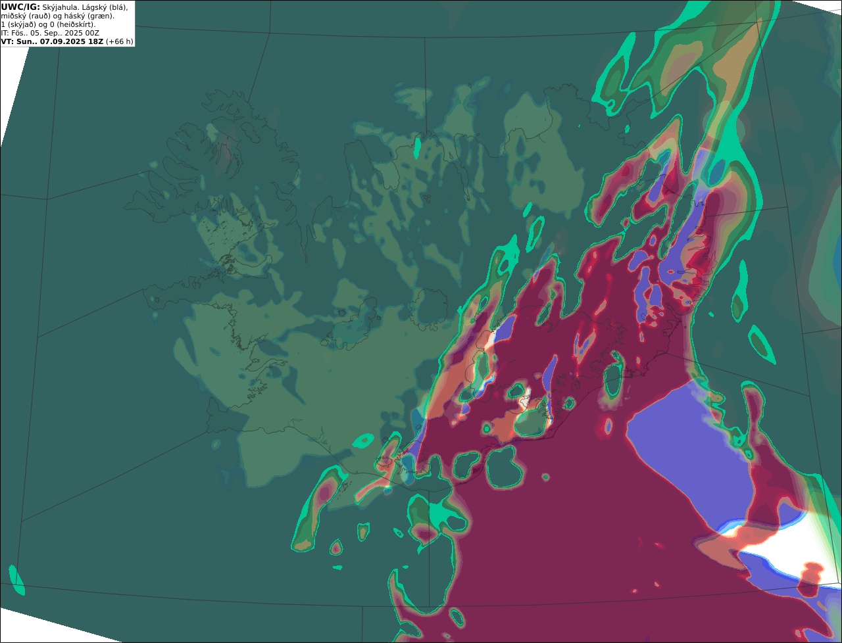This screenshot has height=643, width=842.
Task: Click the forecast offset '(+66 h)'
Action: [x=120, y=41]
